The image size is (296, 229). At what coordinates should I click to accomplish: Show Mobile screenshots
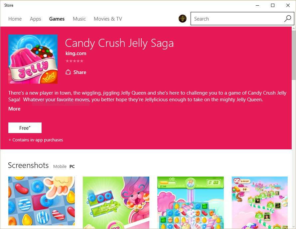[x=60, y=166]
